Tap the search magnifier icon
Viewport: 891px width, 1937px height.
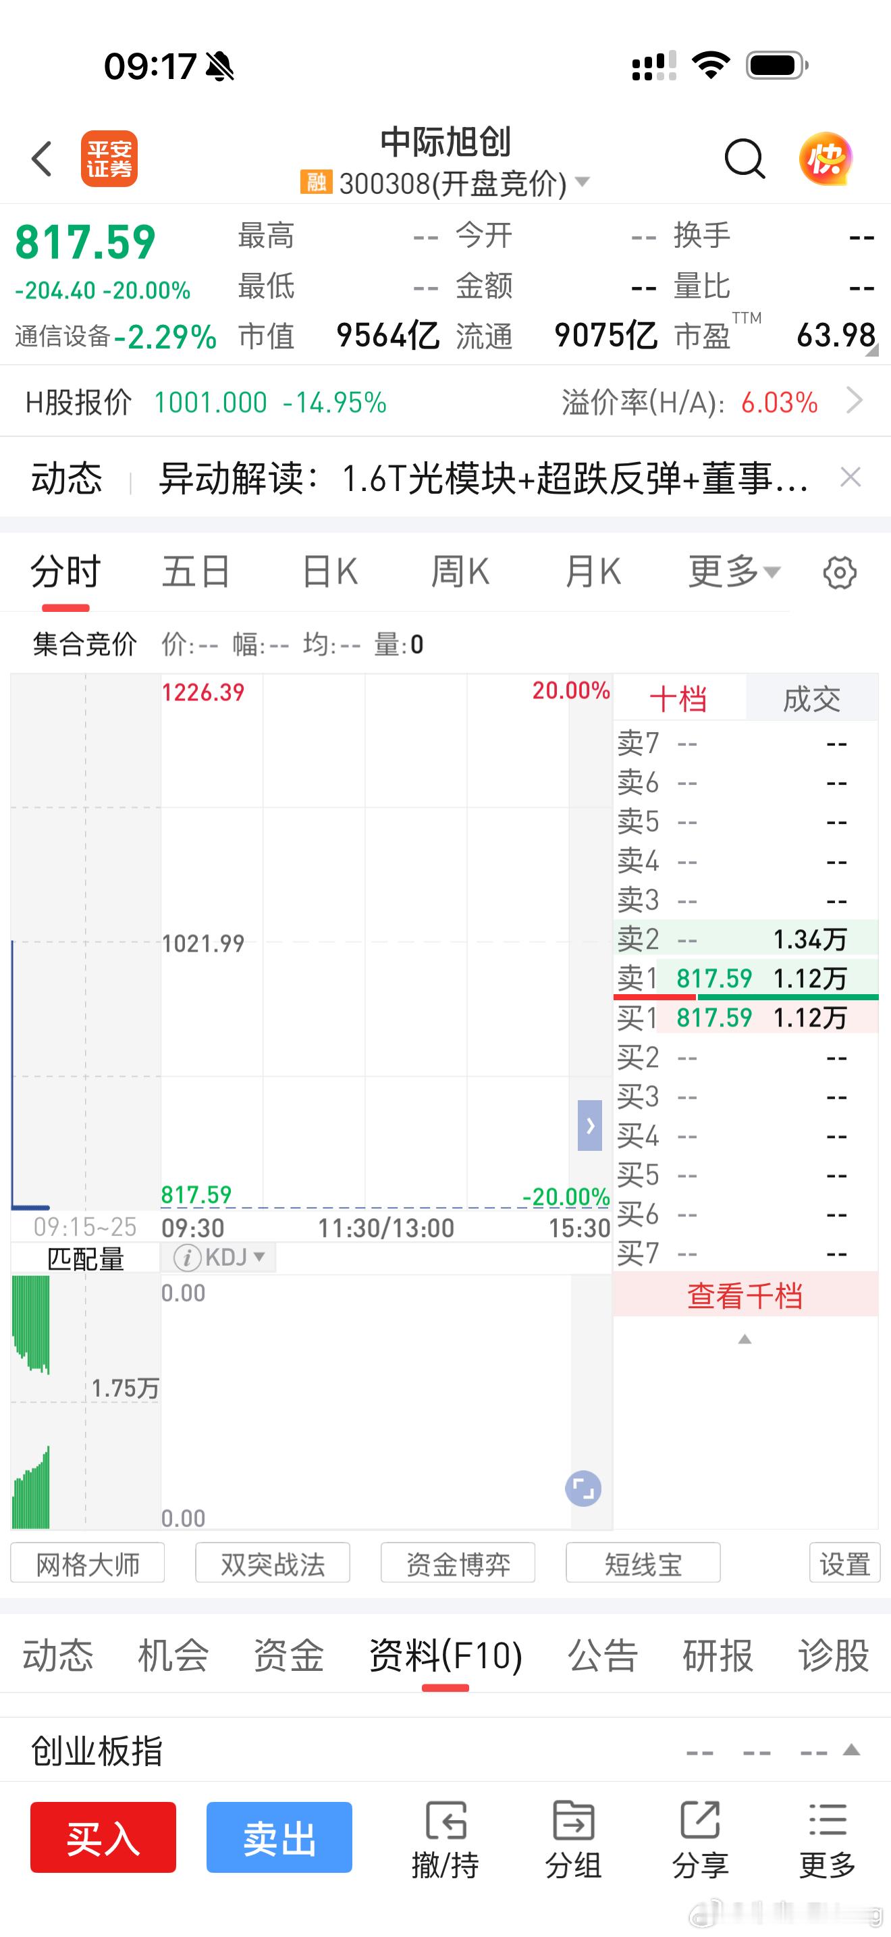pyautogui.click(x=745, y=159)
